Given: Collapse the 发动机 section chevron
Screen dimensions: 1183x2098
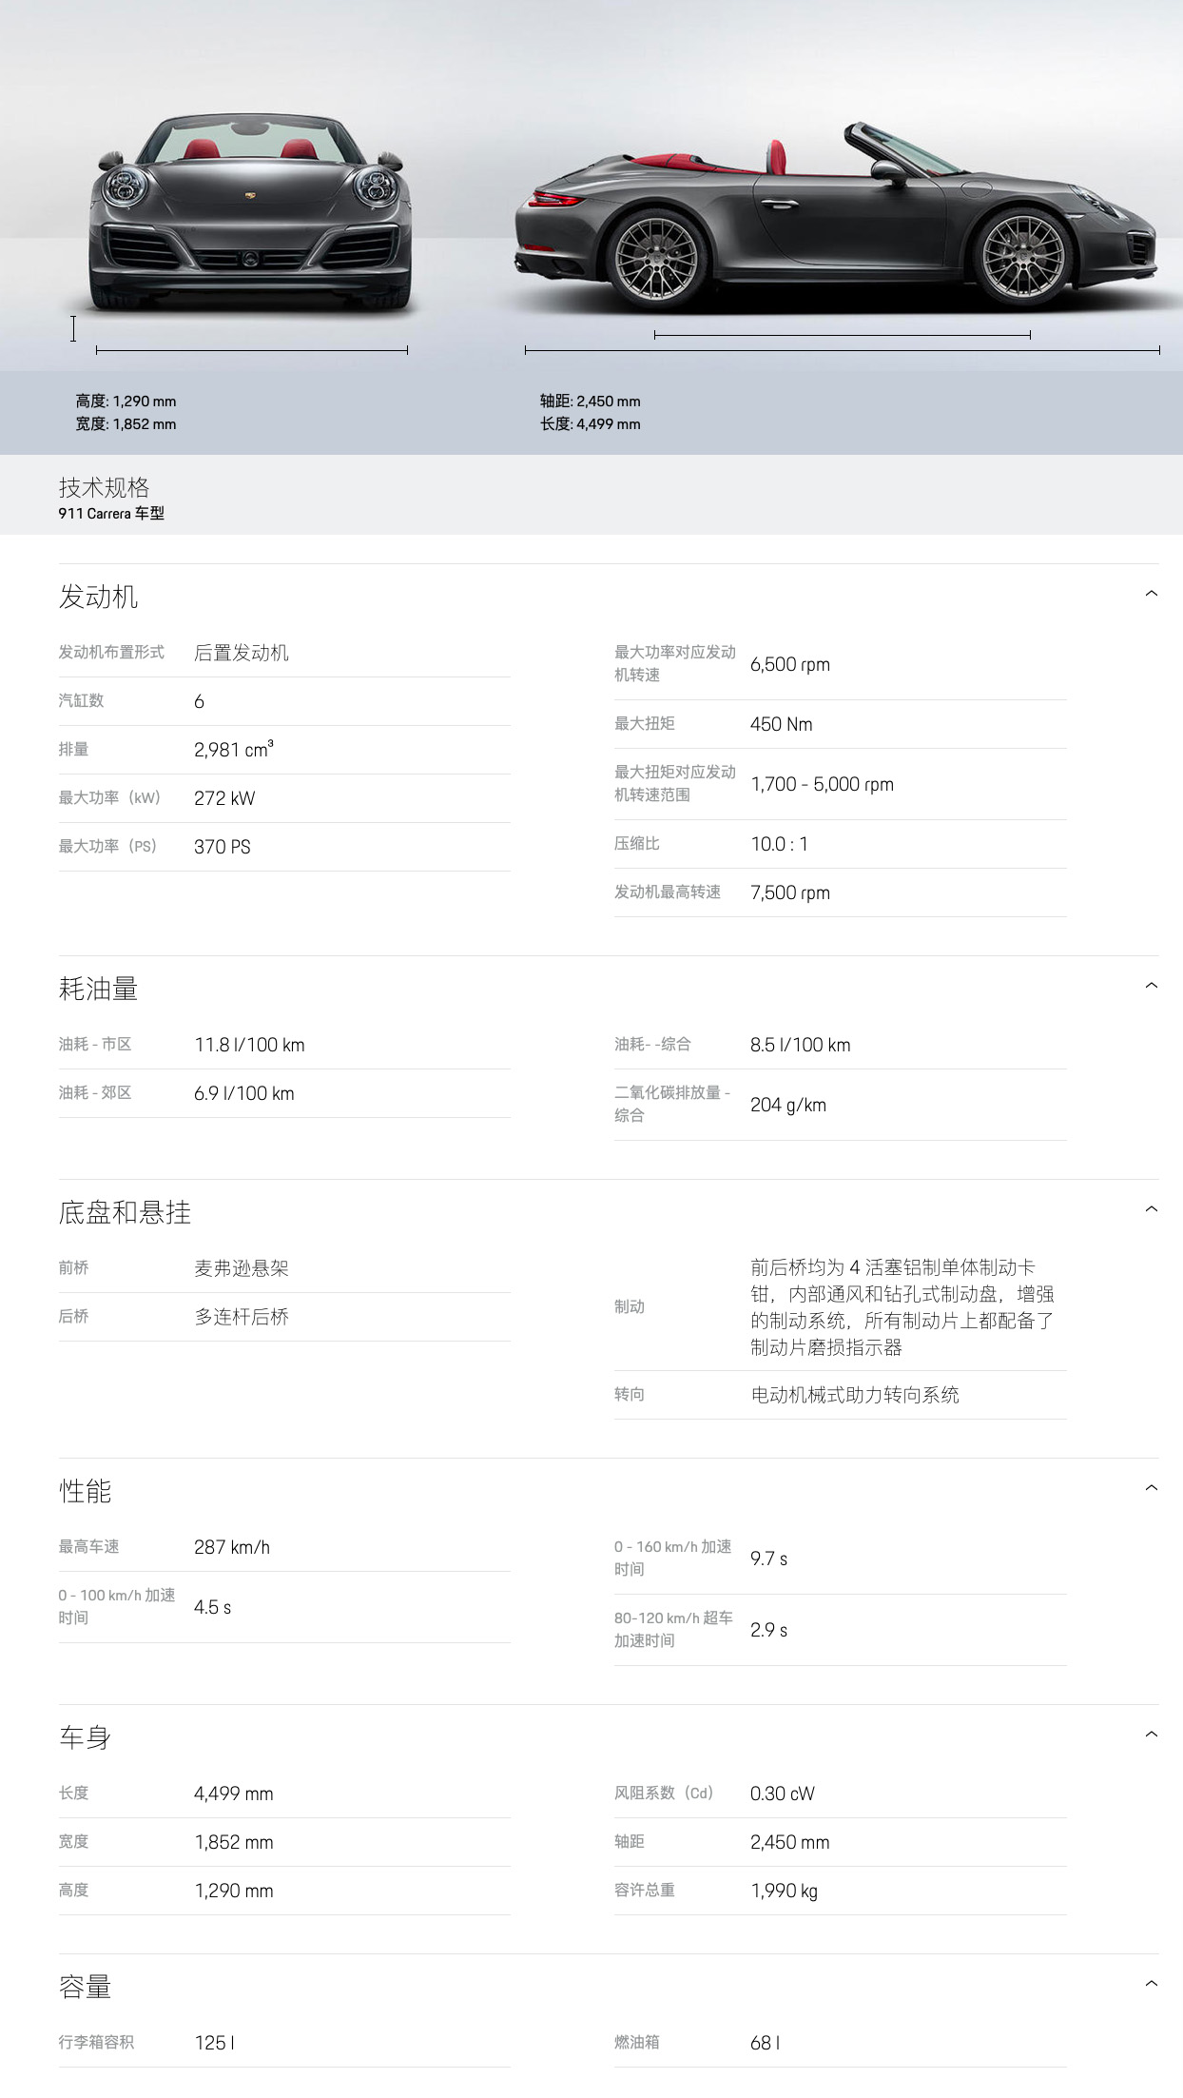Looking at the screenshot, I should coord(1151,594).
